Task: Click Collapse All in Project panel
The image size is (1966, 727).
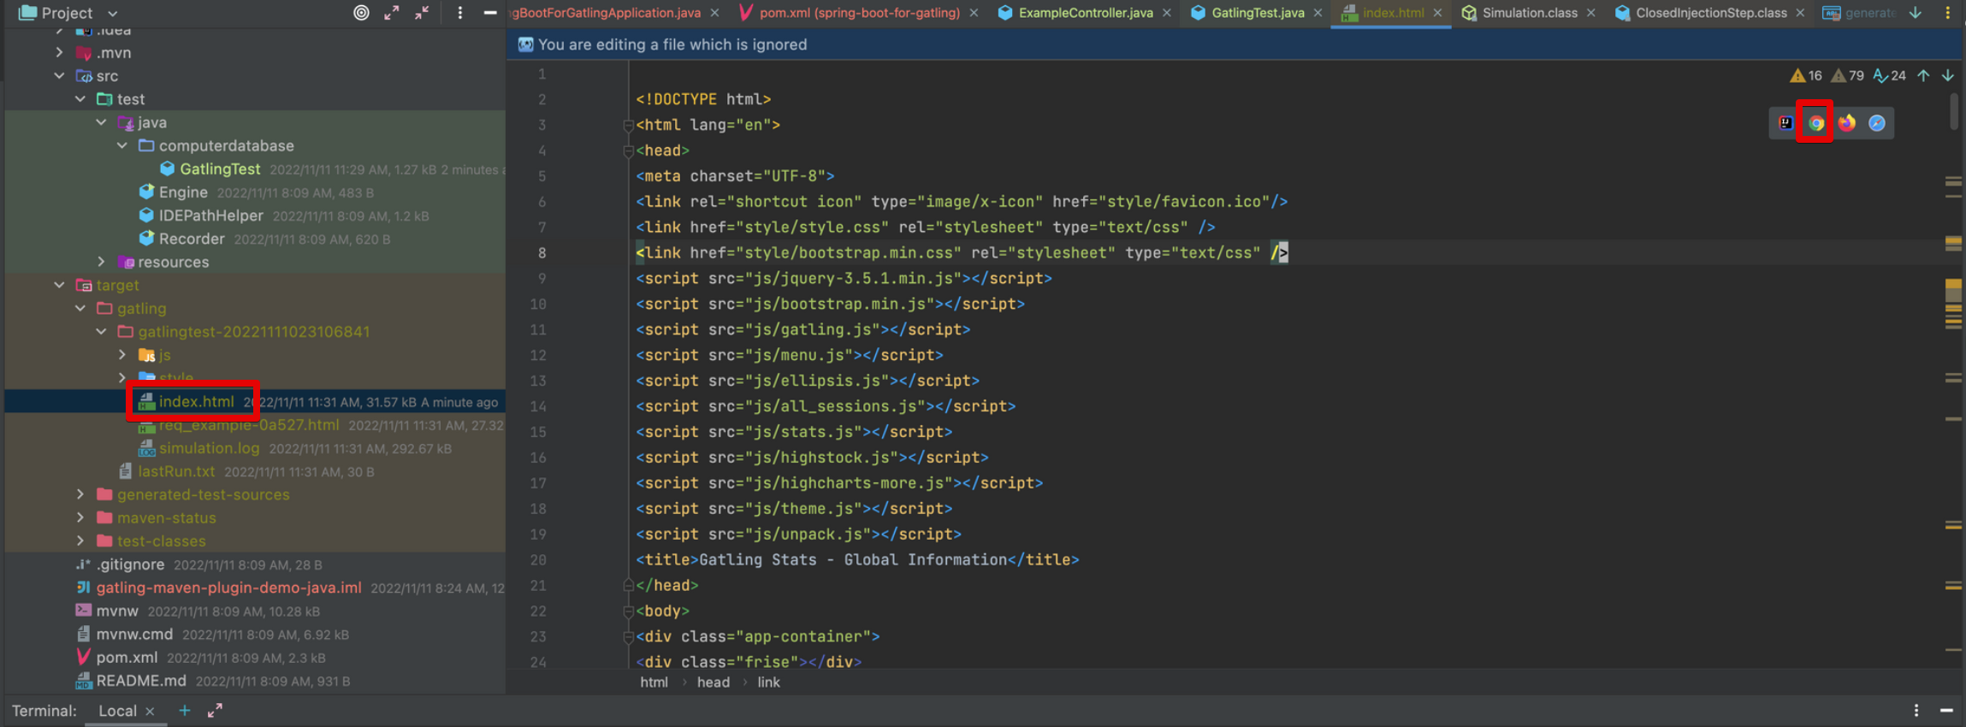Action: click(x=423, y=13)
